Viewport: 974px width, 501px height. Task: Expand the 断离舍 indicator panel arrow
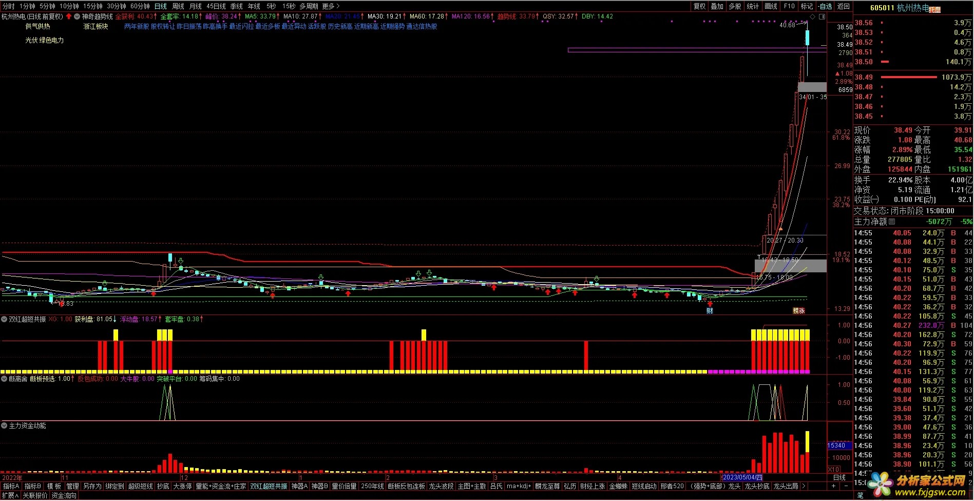pos(4,379)
